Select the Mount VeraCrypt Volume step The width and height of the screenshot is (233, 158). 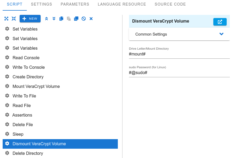[x=60, y=86]
